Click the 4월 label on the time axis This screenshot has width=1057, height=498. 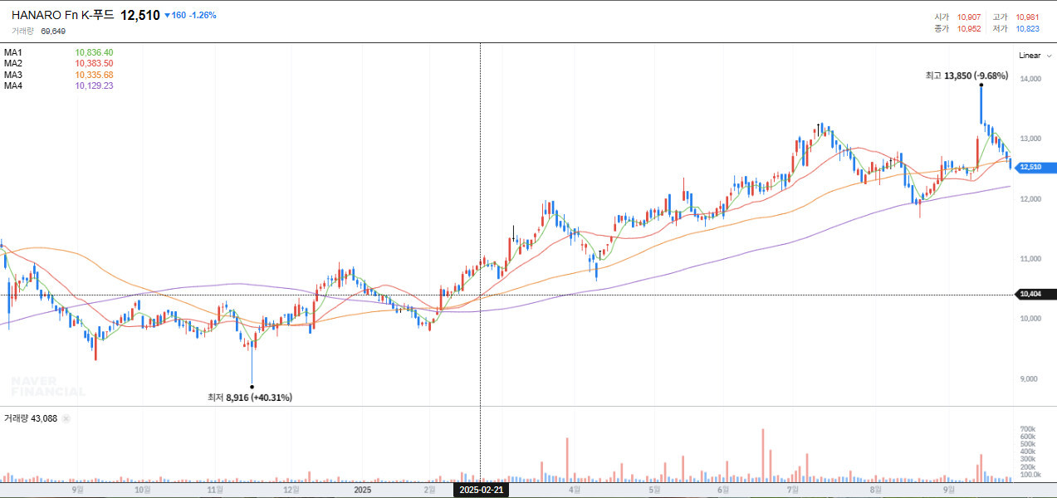click(x=574, y=490)
